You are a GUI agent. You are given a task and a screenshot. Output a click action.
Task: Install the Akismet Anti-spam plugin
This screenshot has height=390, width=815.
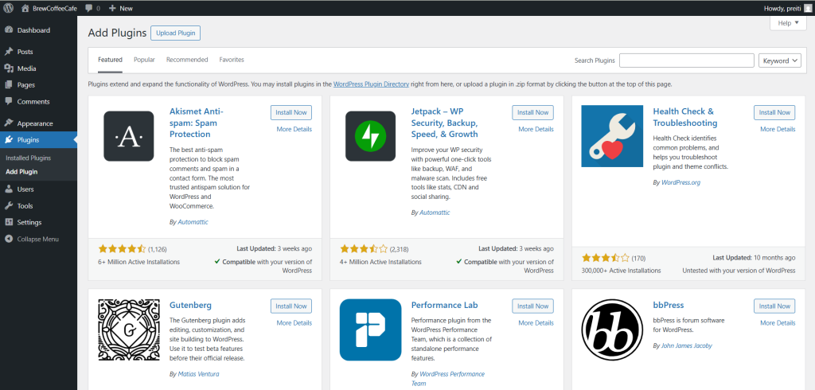291,112
